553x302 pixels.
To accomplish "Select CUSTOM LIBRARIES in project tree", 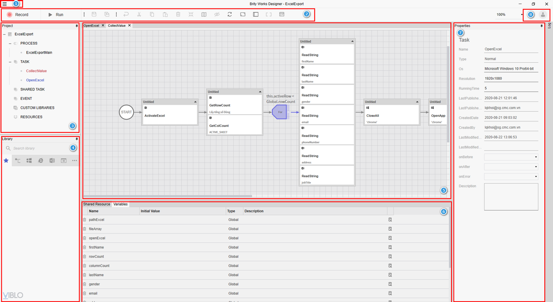I will click(x=37, y=108).
